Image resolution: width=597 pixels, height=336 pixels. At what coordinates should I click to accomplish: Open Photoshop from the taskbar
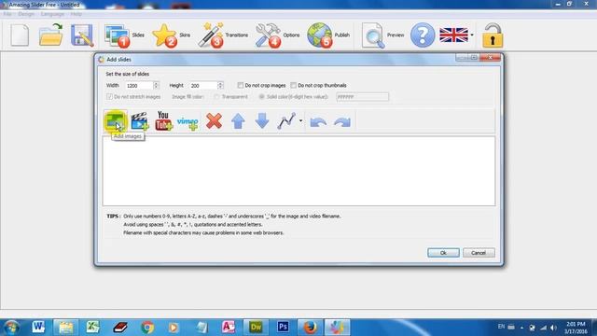[283, 328]
